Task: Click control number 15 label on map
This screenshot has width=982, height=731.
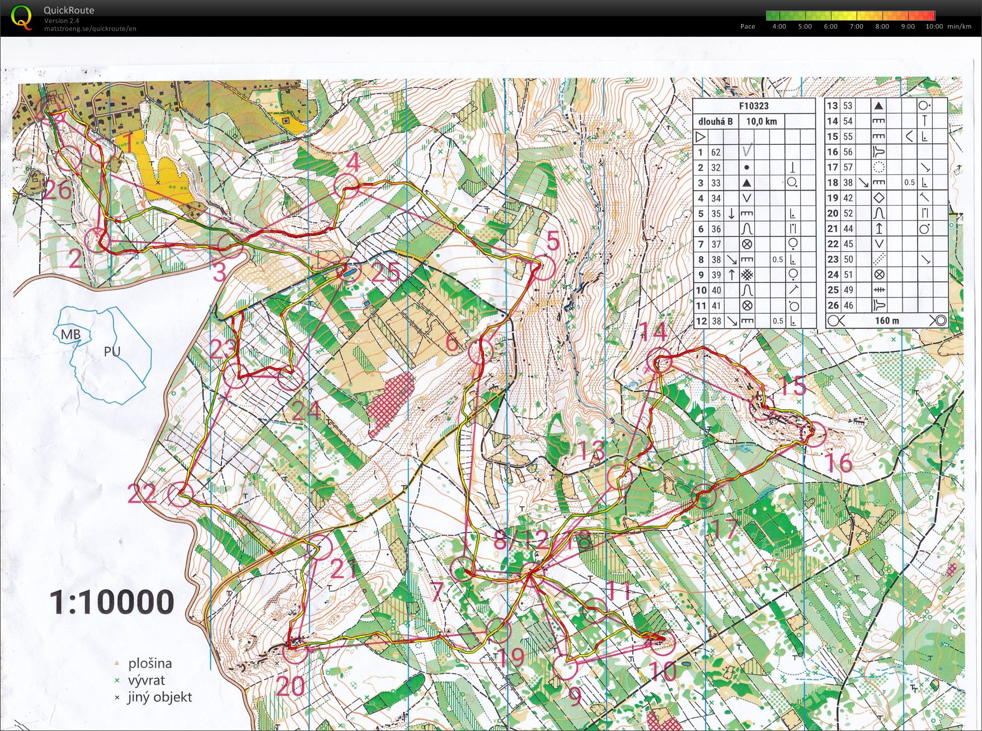Action: tap(792, 386)
